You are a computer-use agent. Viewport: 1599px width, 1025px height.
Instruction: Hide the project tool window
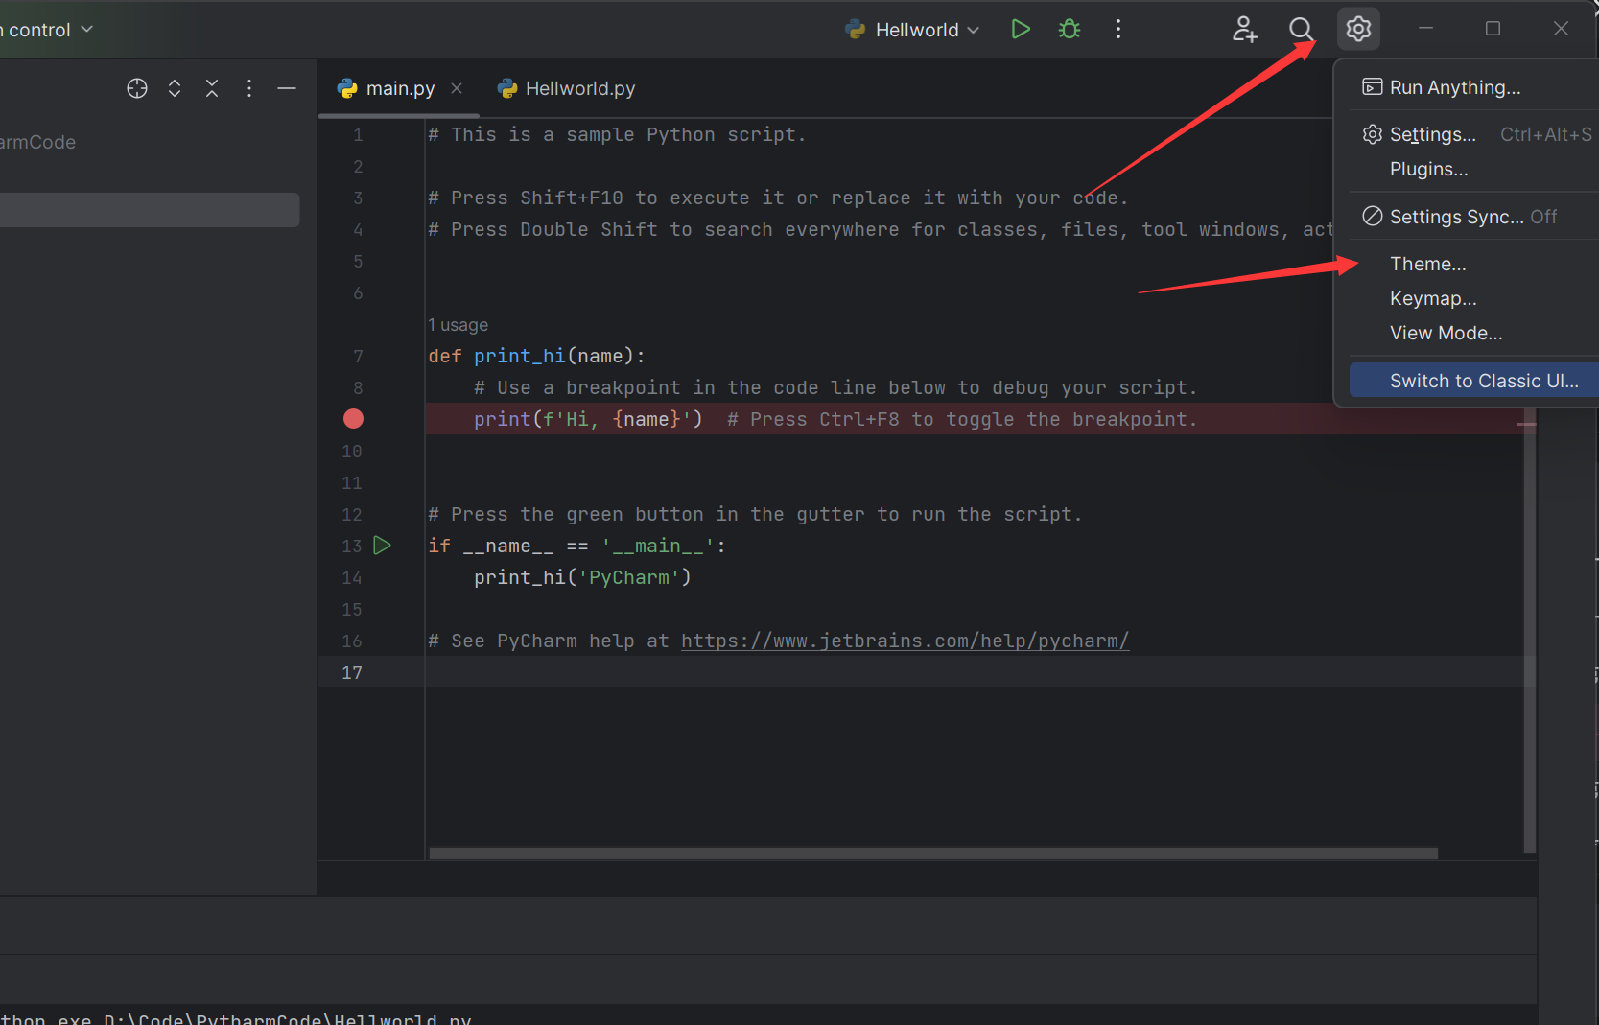tap(287, 88)
